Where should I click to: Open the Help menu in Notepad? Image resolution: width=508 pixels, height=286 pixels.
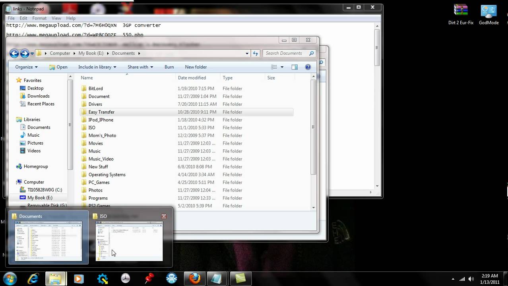(x=71, y=18)
